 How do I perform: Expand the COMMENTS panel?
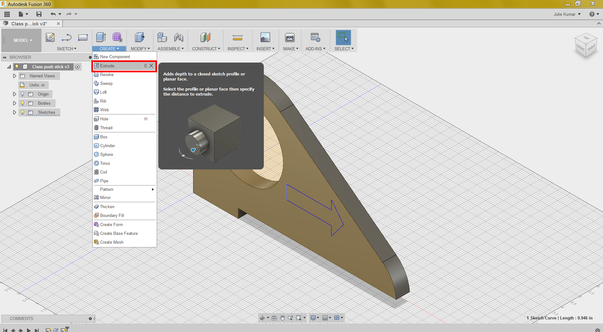coord(90,318)
